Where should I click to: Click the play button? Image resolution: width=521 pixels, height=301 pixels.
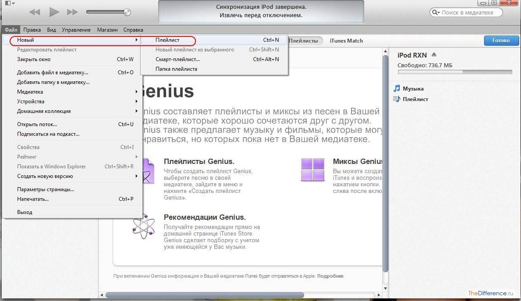click(54, 12)
